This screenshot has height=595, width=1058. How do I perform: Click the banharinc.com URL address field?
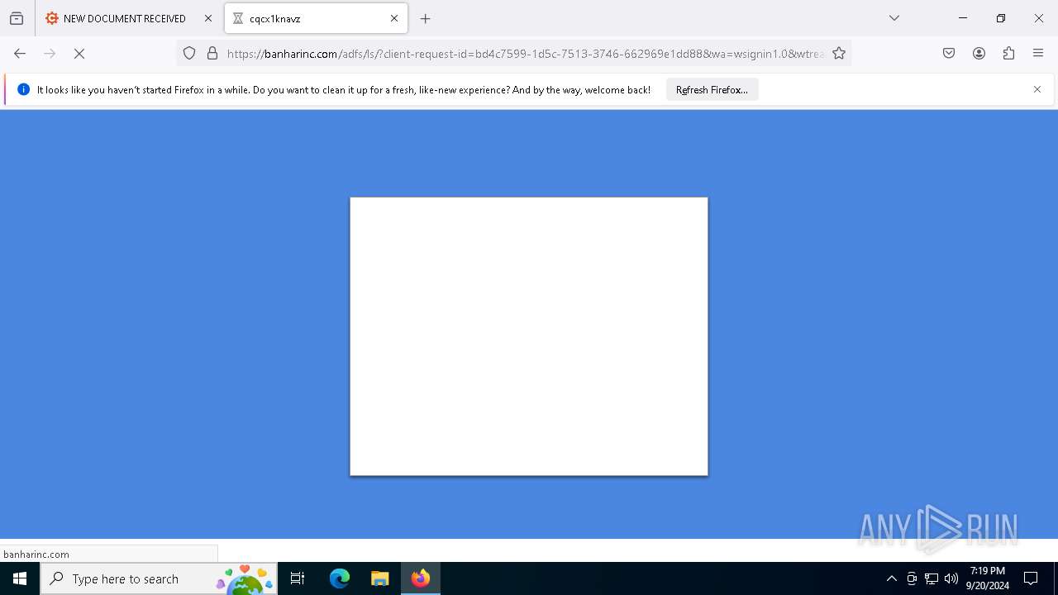click(525, 54)
